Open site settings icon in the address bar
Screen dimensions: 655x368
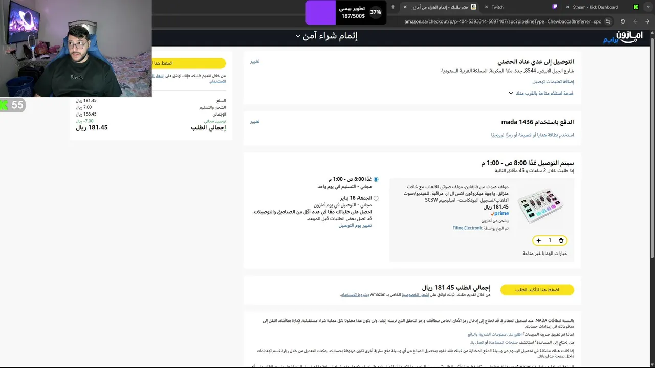tap(608, 21)
